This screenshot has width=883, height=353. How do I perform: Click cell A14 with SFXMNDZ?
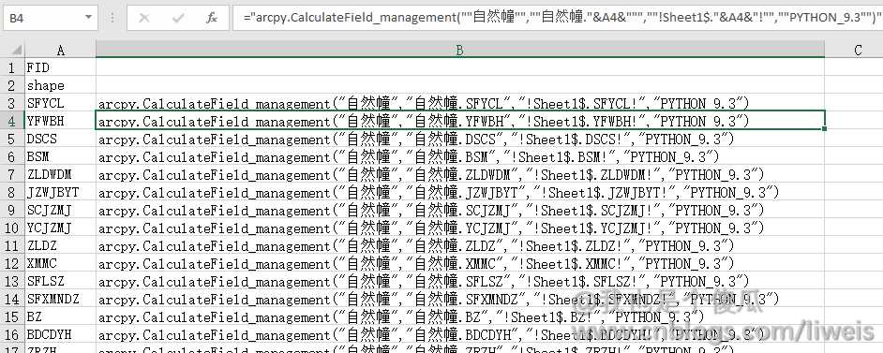[60, 299]
